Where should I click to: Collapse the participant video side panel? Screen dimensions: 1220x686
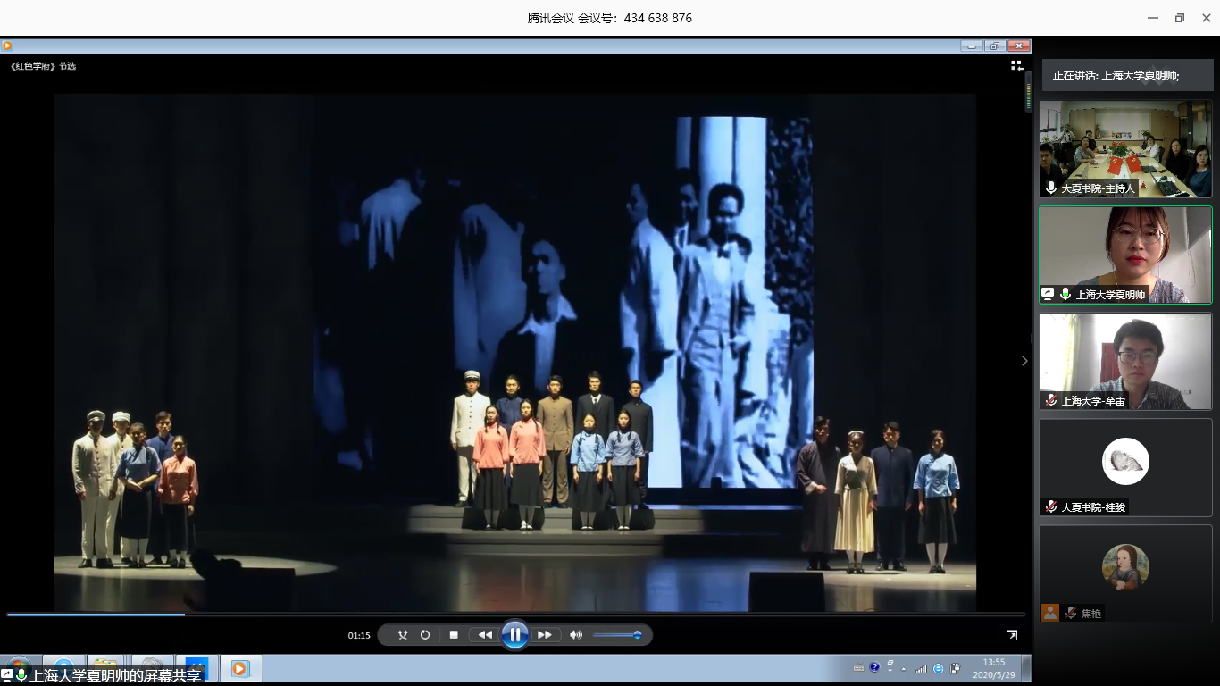[1024, 361]
